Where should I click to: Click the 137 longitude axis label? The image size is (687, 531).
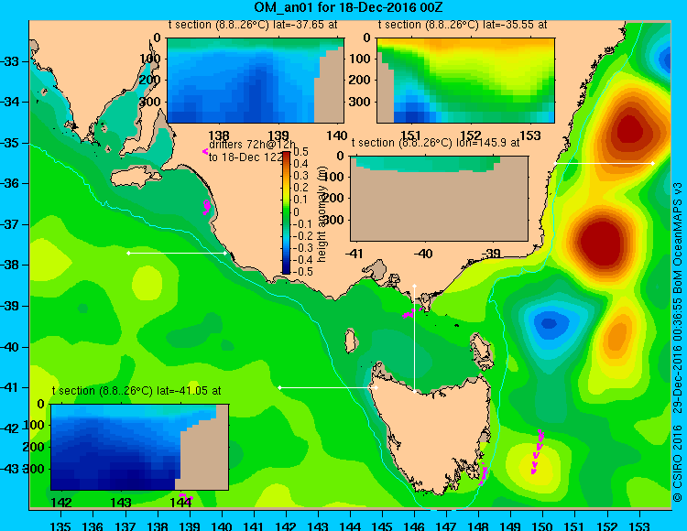[125, 526]
